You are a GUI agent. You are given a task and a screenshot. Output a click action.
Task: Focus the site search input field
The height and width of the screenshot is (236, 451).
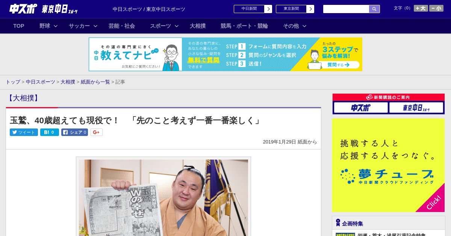pos(346,9)
